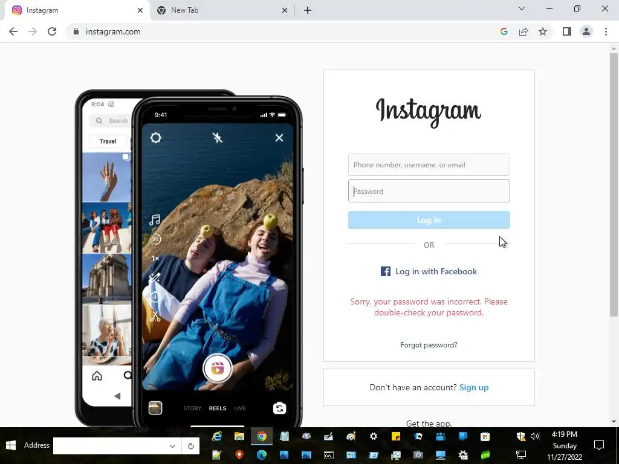Click the Log in button
The image size is (619, 464).
[x=429, y=220]
